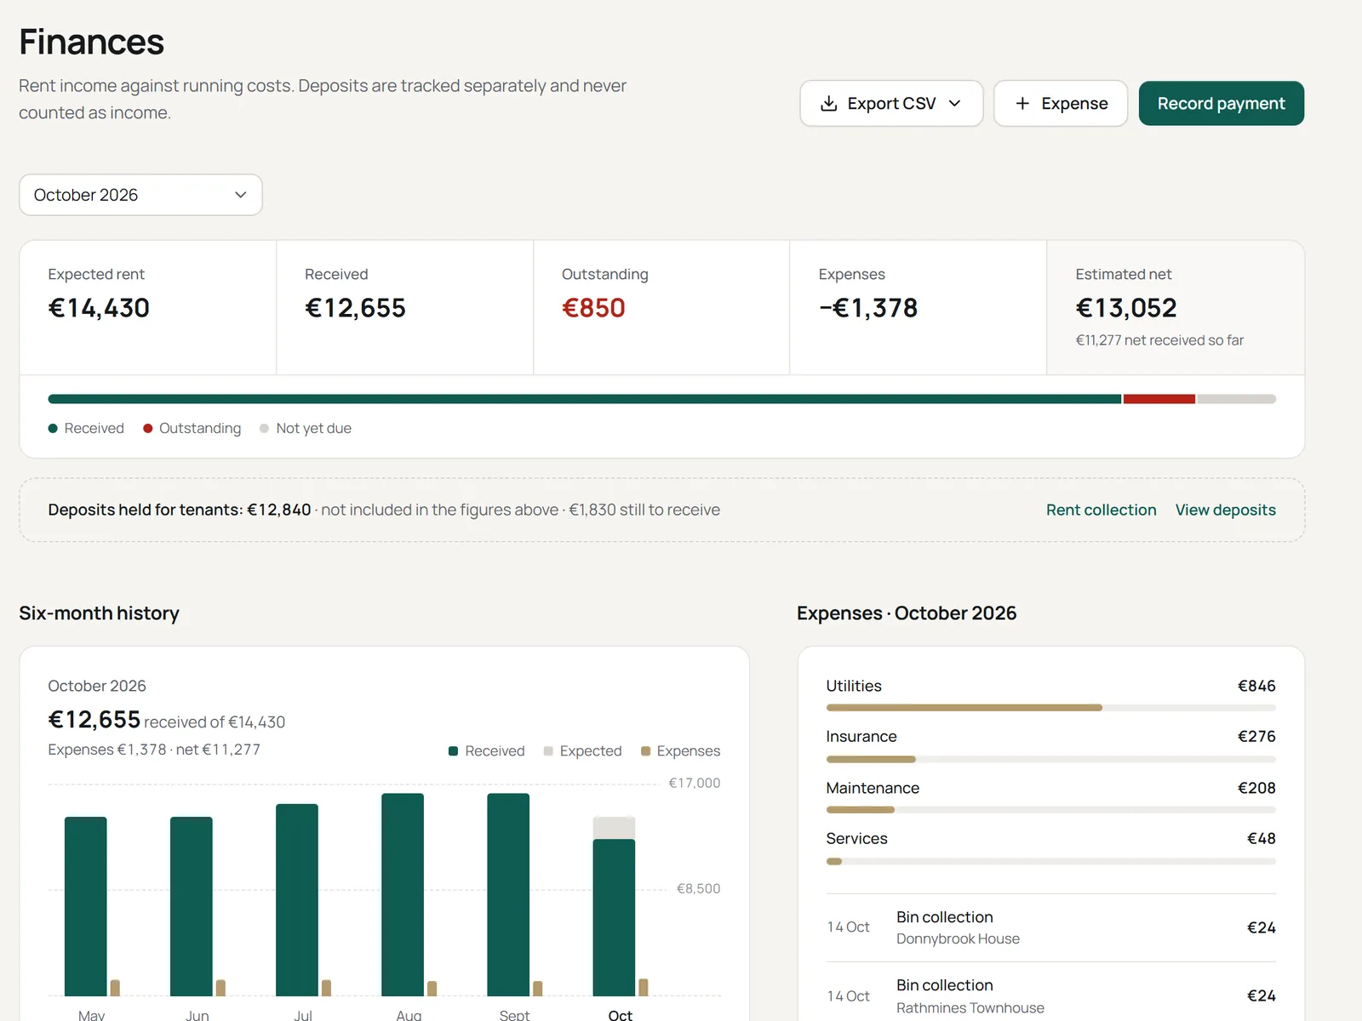Click the Outstanding €850 value
This screenshot has width=1362, height=1021.
click(x=593, y=308)
